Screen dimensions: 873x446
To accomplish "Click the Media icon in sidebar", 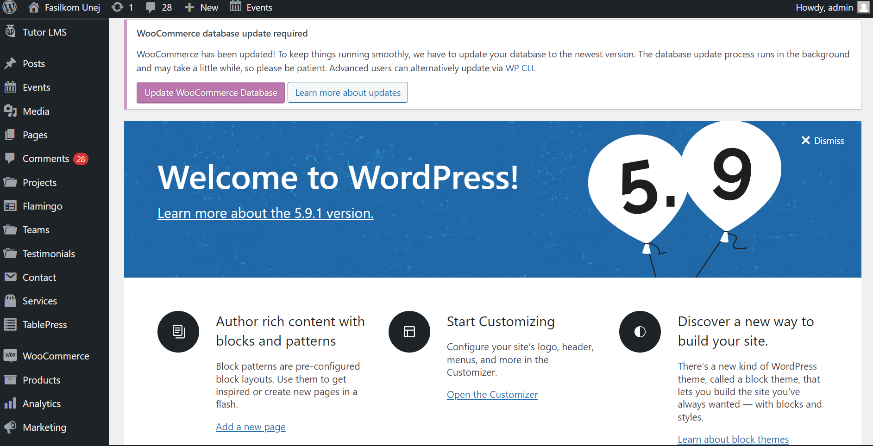I will coord(10,111).
